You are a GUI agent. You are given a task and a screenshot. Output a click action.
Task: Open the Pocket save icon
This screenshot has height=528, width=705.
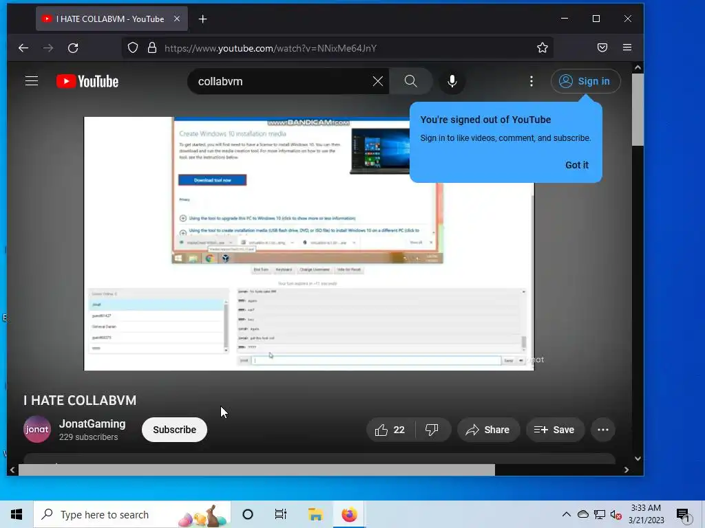click(x=602, y=47)
